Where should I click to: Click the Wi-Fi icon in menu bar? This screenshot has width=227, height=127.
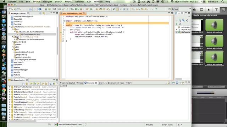pos(172,1)
